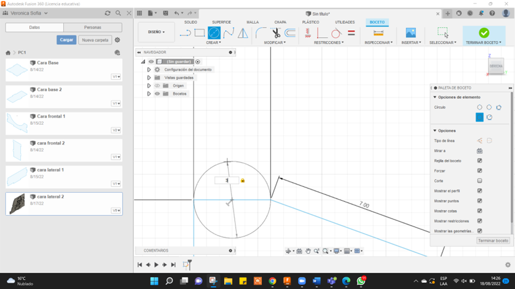This screenshot has width=515, height=289.
Task: Collapse Opciones de elemento section
Action: pyautogui.click(x=435, y=97)
